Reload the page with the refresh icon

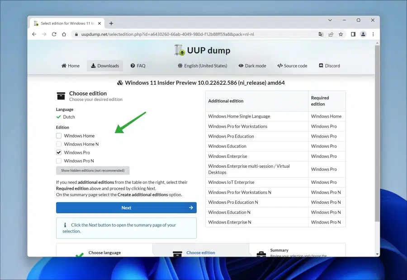pos(54,34)
